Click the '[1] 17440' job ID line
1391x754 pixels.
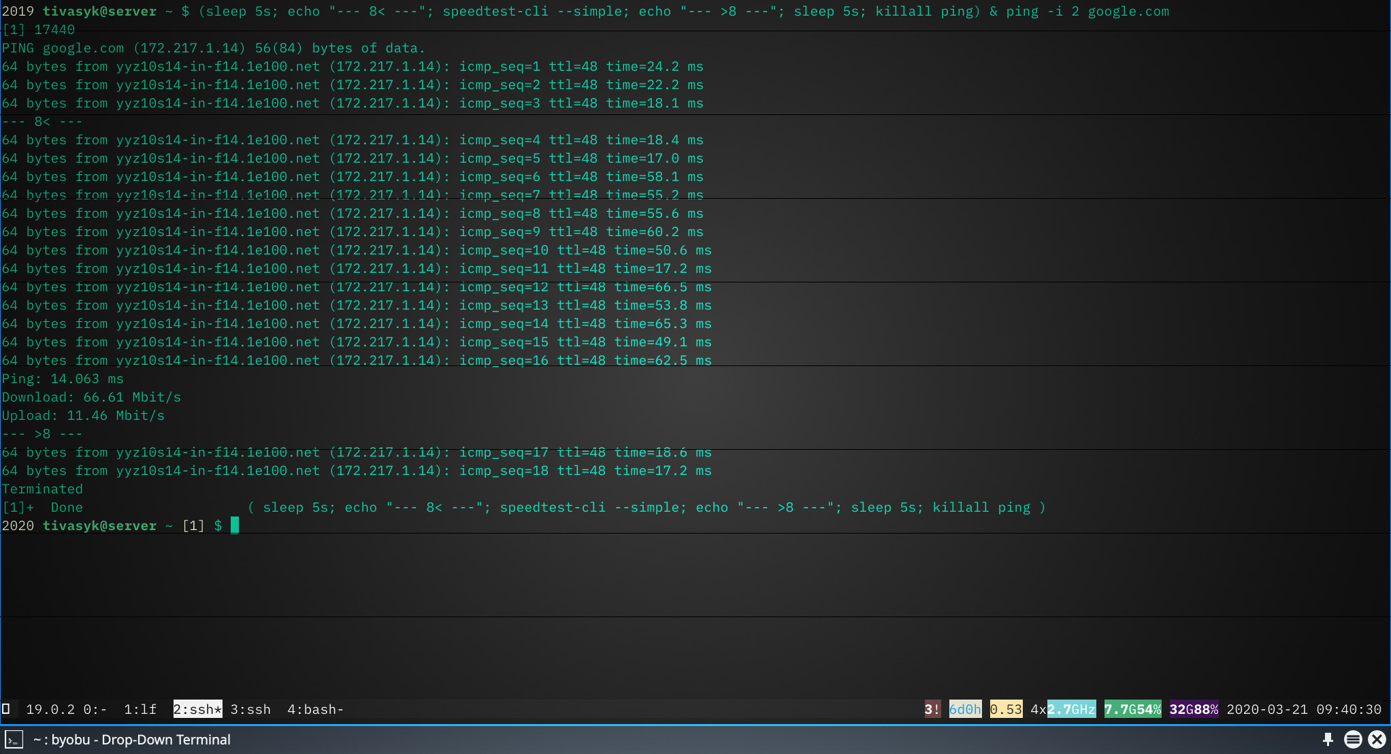[38, 29]
